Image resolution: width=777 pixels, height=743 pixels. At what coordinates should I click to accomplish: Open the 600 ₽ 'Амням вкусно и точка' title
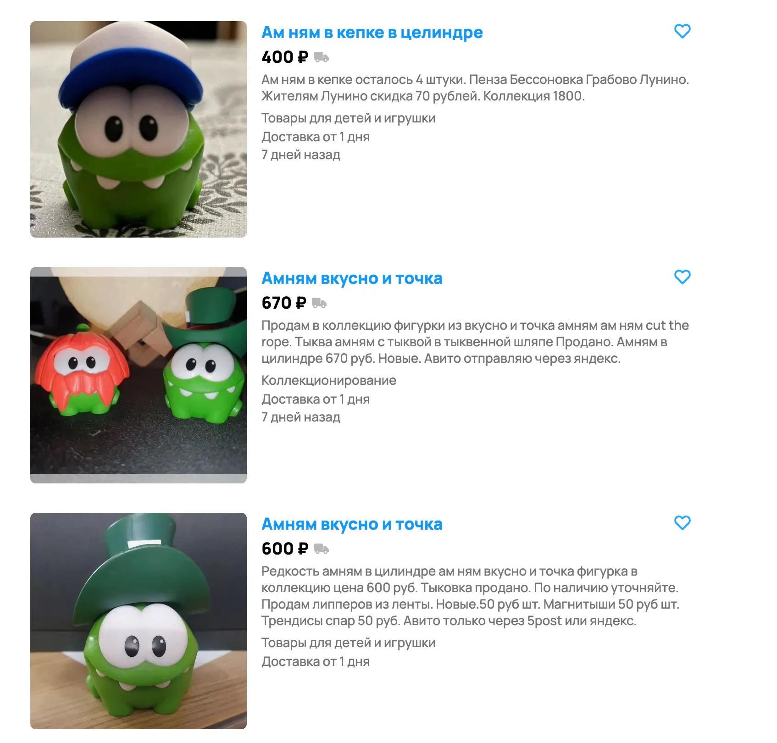click(352, 524)
